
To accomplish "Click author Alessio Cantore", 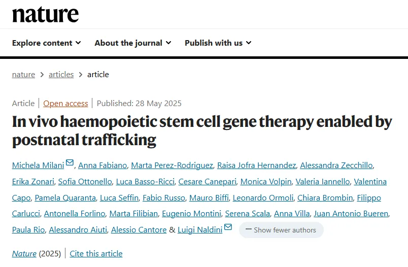I will tap(139, 230).
